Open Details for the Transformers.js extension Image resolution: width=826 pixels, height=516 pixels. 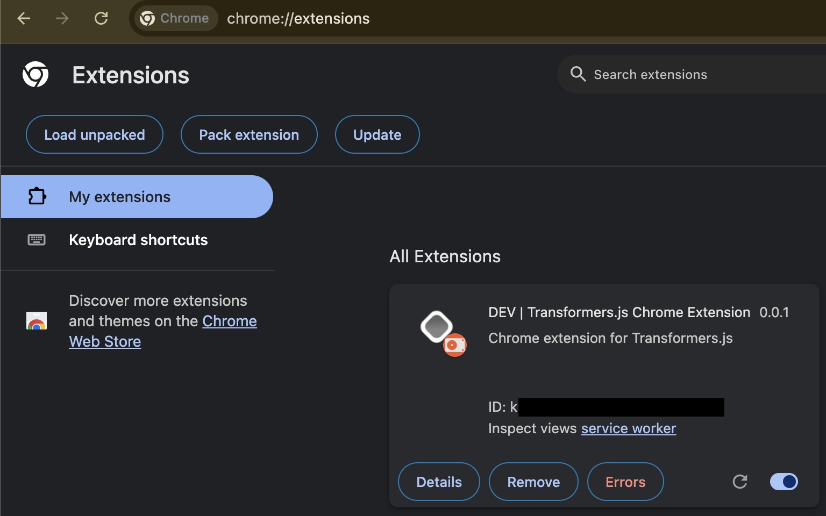(x=439, y=482)
